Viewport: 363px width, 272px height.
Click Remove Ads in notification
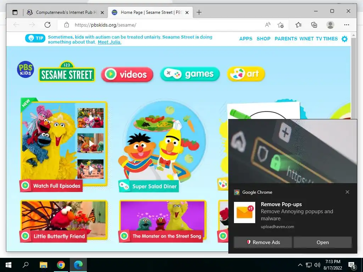pyautogui.click(x=263, y=242)
